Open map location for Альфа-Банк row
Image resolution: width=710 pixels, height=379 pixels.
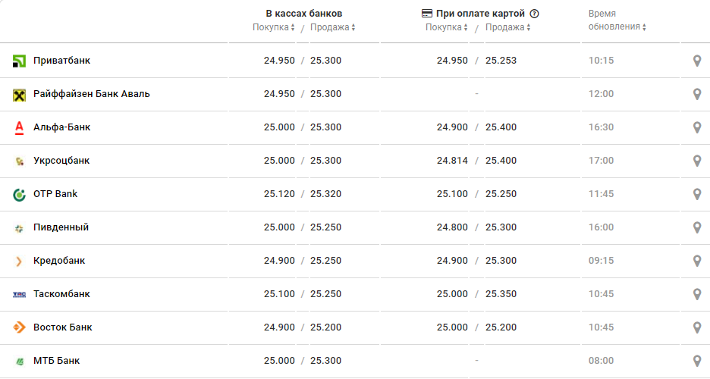pos(697,127)
